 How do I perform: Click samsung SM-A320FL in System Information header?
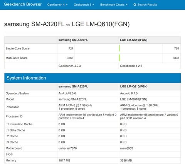(x=73, y=87)
